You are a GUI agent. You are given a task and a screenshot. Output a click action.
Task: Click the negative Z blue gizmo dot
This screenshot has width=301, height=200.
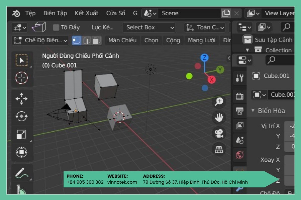[x=205, y=88]
